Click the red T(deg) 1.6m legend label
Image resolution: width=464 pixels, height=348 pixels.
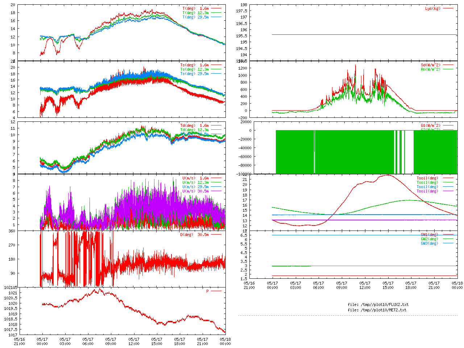(x=195, y=8)
